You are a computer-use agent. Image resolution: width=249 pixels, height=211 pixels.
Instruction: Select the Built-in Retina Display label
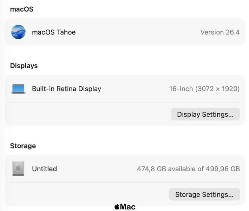coord(66,89)
